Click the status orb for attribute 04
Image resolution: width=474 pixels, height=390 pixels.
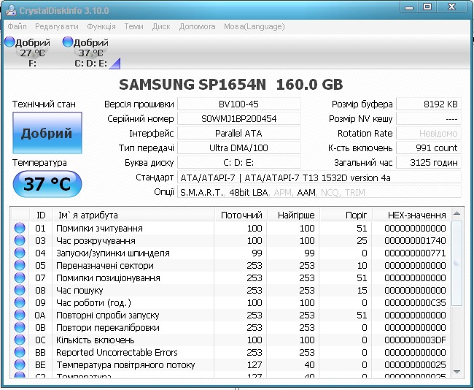[20, 253]
